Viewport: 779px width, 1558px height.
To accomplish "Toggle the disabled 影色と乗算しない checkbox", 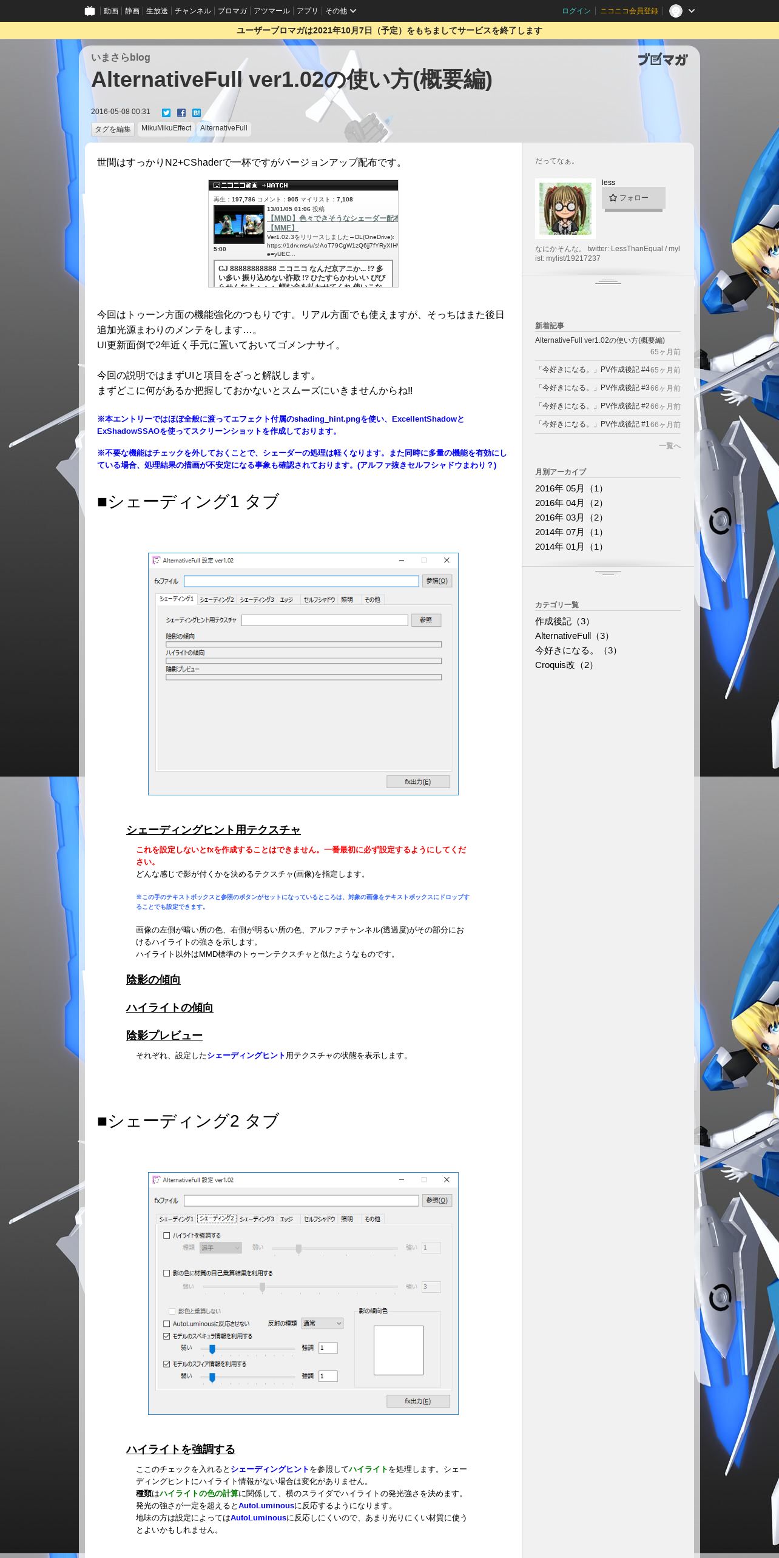I will tap(172, 1311).
